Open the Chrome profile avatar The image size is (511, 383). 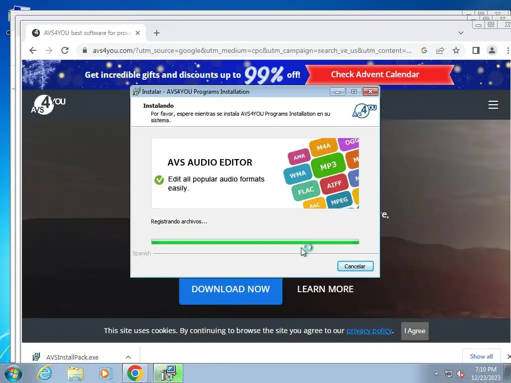(x=492, y=50)
